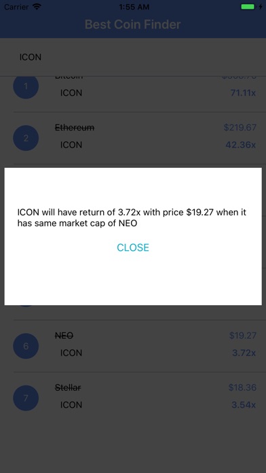Open the NEO coin row
Viewport: 266px width, 473px height.
[133, 346]
